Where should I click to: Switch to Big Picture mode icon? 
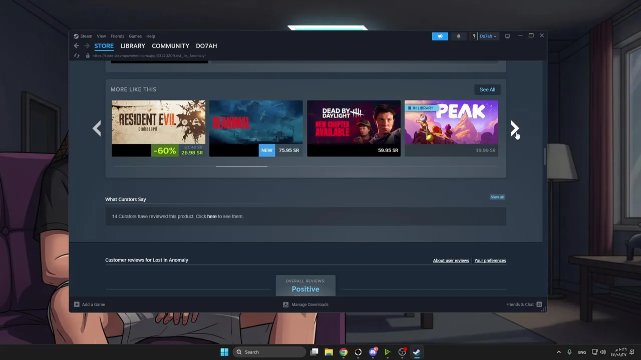507,36
